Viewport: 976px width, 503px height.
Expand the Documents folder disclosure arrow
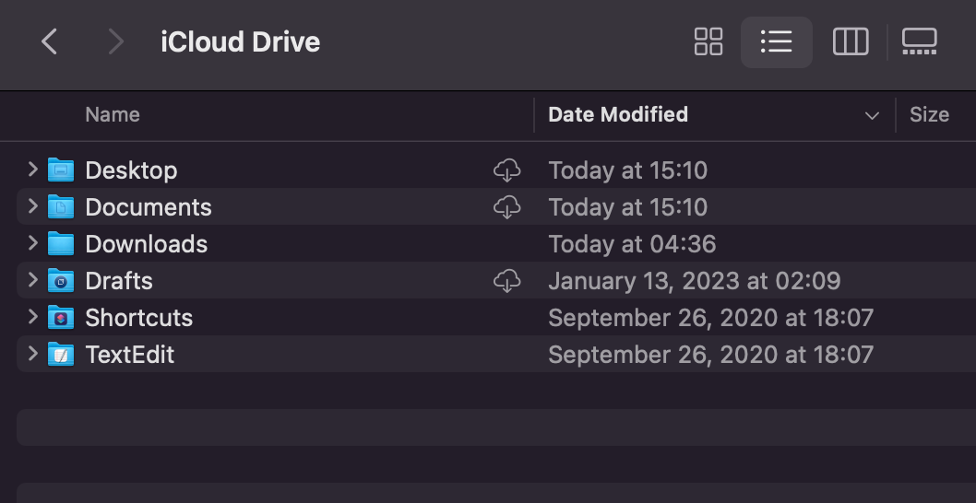pos(32,206)
